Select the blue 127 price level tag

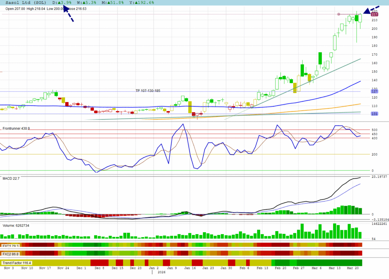pyautogui.click(x=374, y=91)
